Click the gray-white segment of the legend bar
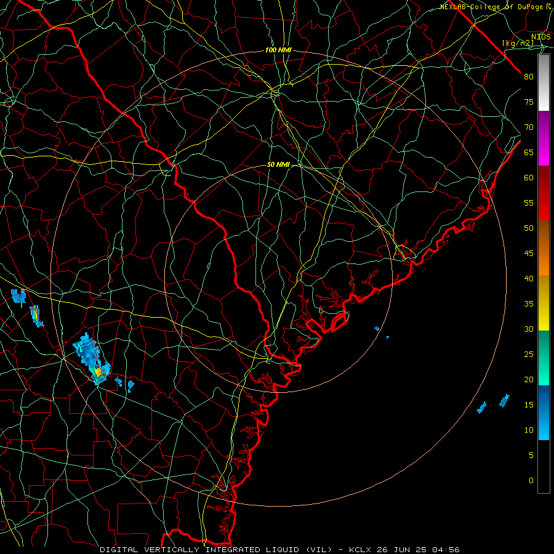The height and width of the screenshot is (554, 554). (544, 82)
